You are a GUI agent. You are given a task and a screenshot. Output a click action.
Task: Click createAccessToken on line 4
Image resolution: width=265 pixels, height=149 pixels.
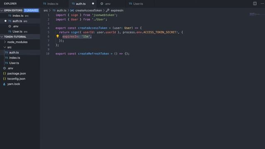93,28
